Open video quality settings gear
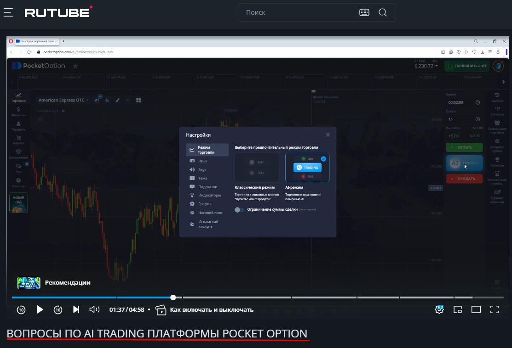The height and width of the screenshot is (348, 512). pyautogui.click(x=439, y=309)
